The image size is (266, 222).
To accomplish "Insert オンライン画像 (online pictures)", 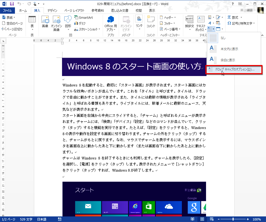I will pyautogui.click(x=56, y=23).
